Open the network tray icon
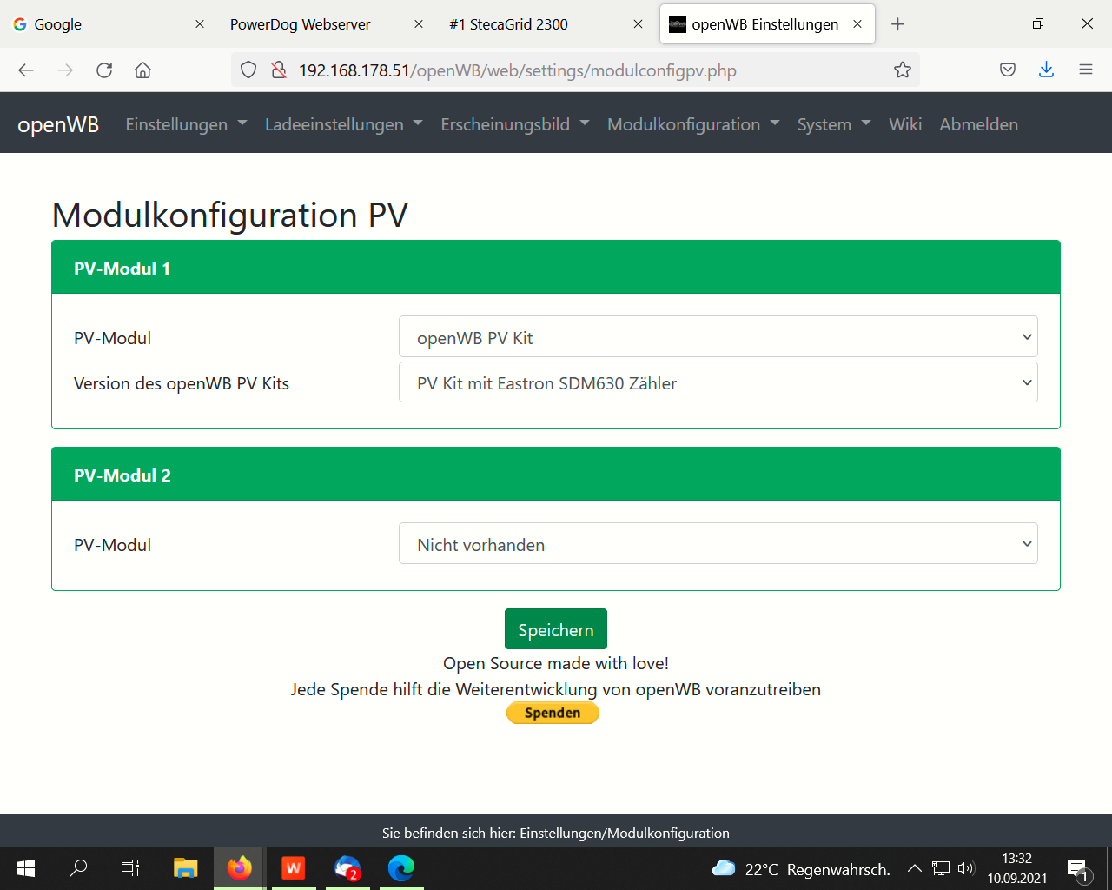This screenshot has width=1112, height=890. (941, 868)
